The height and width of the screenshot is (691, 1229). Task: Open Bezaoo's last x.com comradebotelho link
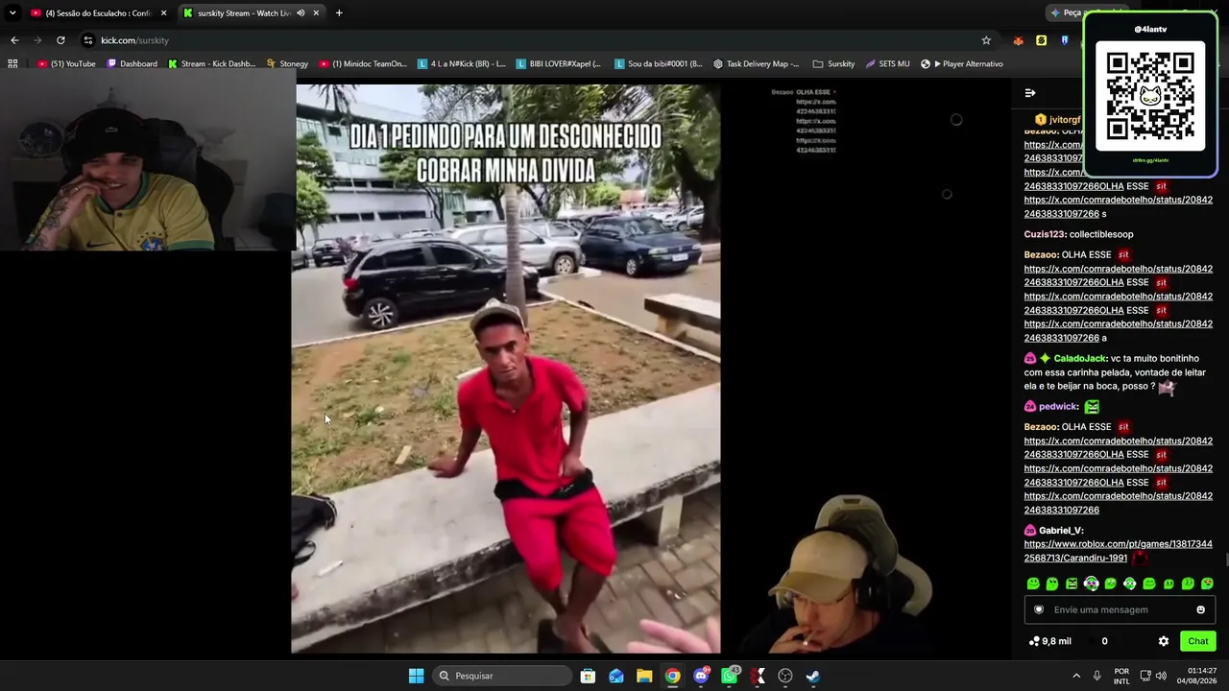(1119, 503)
